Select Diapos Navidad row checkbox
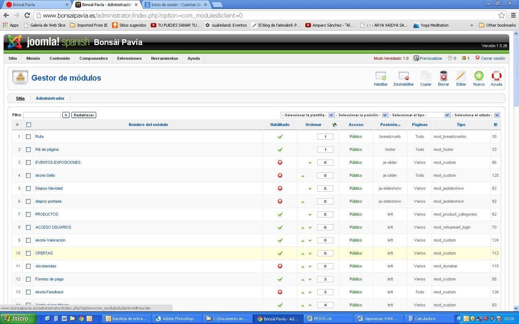 click(x=28, y=188)
